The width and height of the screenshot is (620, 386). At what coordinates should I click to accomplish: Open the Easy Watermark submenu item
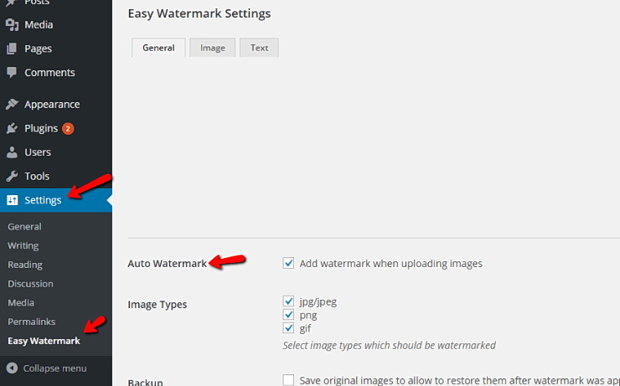pyautogui.click(x=44, y=341)
